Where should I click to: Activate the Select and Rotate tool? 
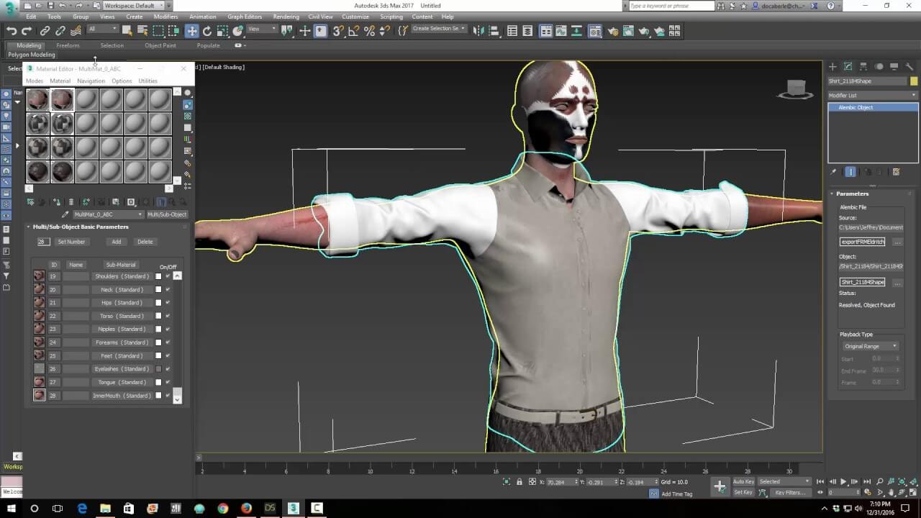207,31
